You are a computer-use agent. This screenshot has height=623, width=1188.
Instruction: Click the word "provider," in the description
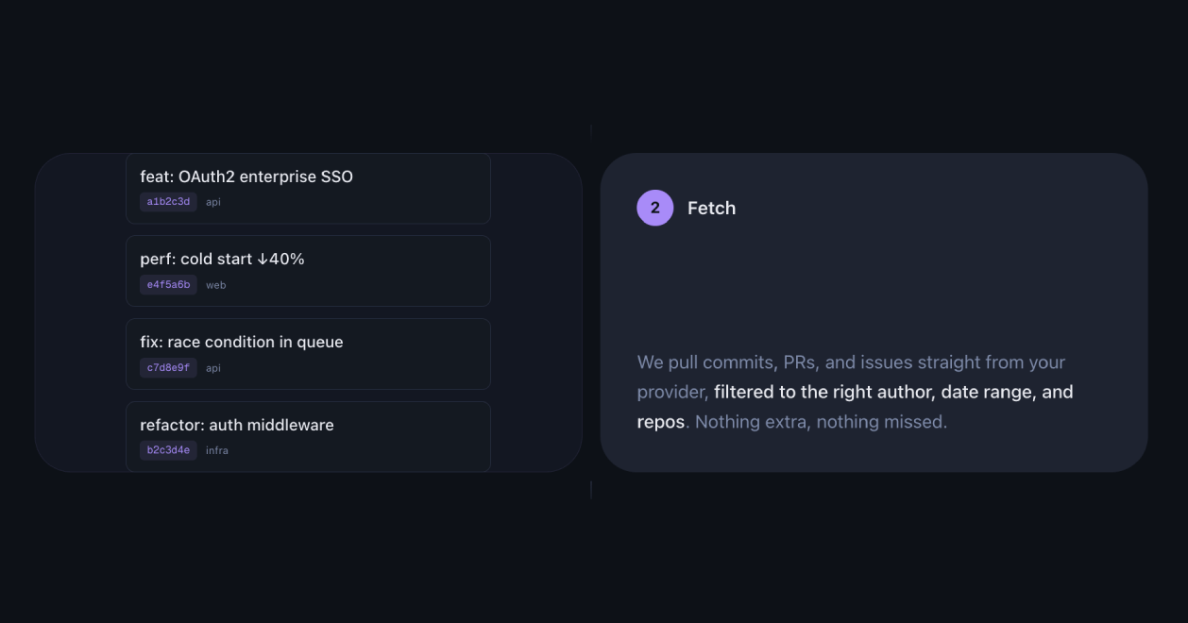[672, 392]
